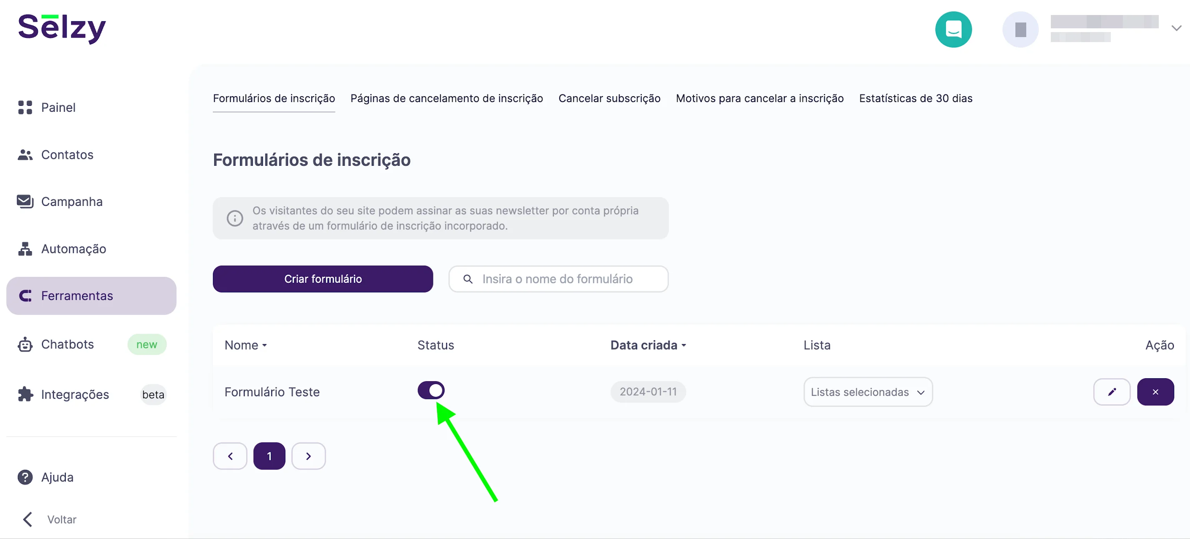Open Campanha menu item
Screen dimensions: 1190x539
[x=72, y=202]
